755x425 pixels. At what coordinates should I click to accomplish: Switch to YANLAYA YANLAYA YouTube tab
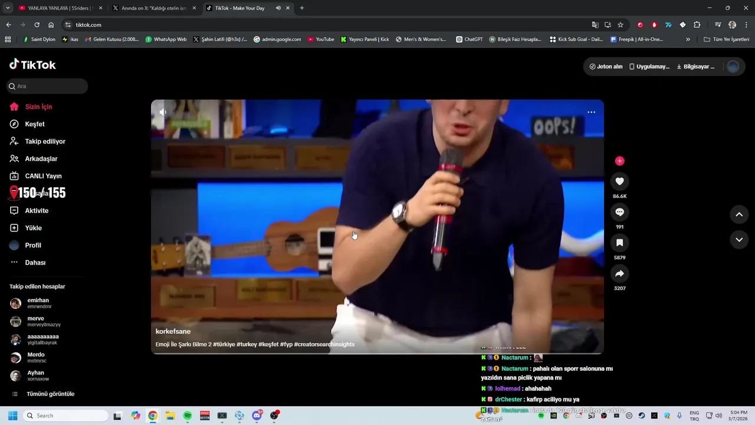[x=59, y=8]
